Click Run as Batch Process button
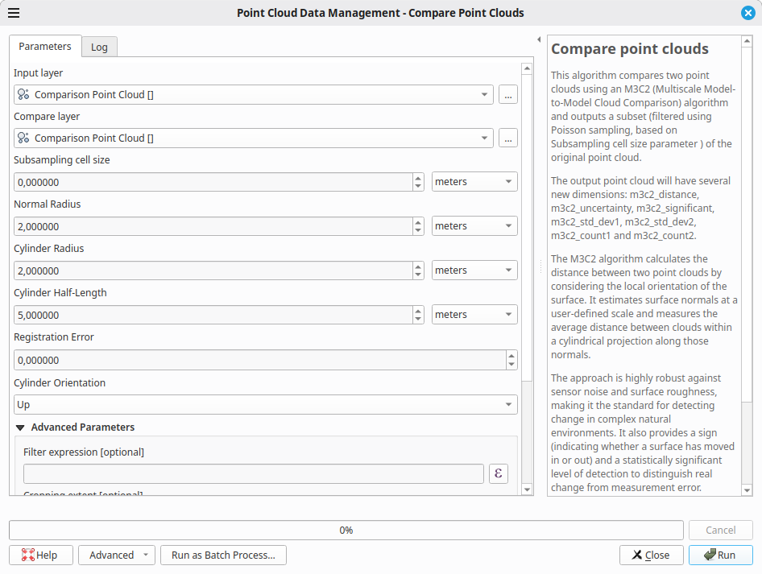 (x=223, y=555)
